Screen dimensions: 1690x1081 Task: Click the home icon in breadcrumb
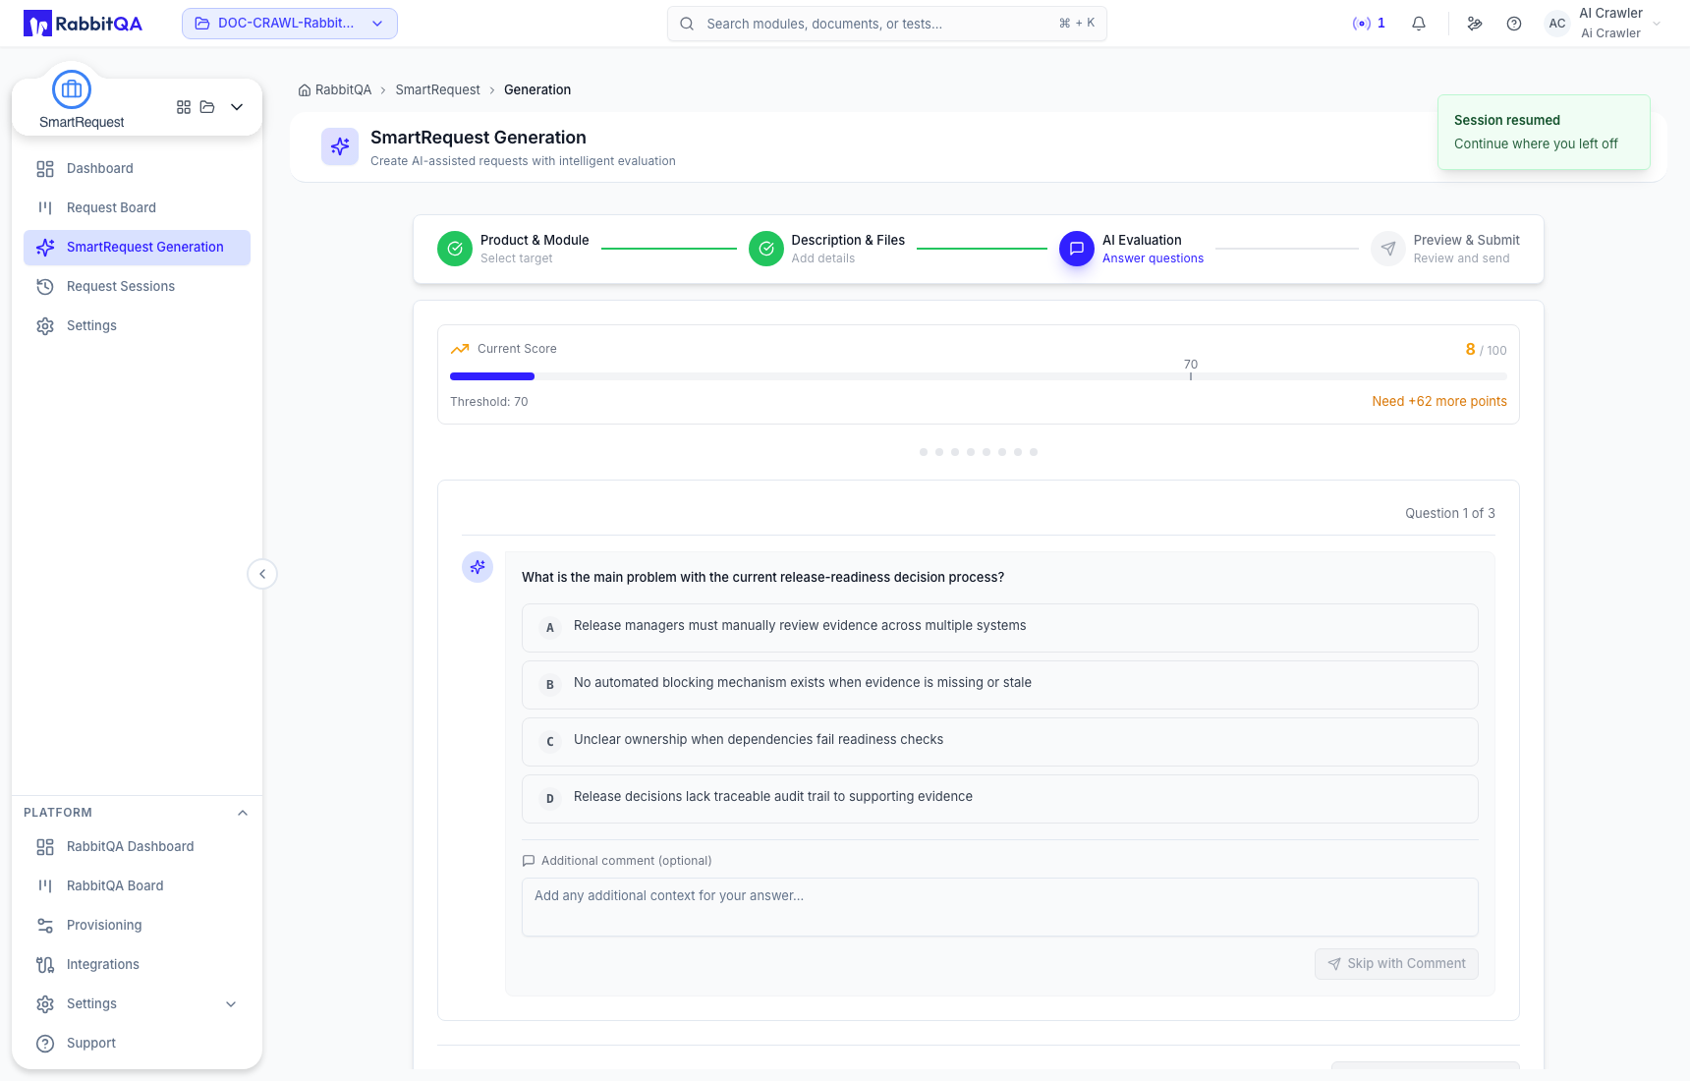(x=305, y=90)
